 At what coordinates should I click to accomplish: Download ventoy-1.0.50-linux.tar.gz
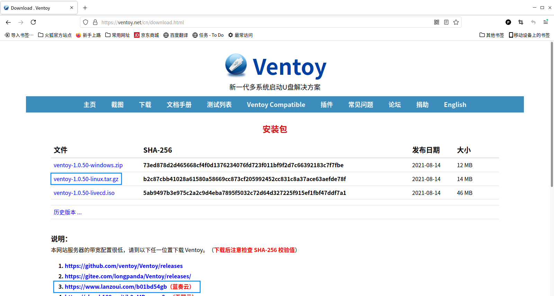click(x=86, y=179)
